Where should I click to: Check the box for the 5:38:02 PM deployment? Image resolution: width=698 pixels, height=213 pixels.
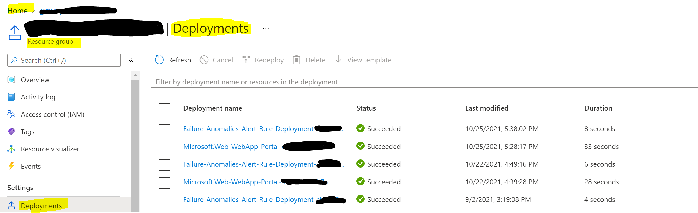point(165,130)
